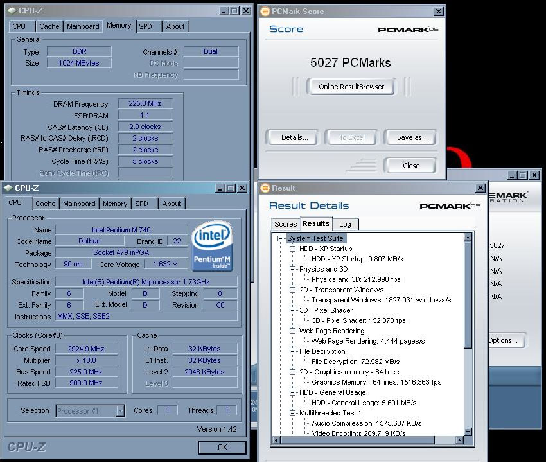Collapse File Decryption node
Screen dimensions: 546x463
point(292,352)
